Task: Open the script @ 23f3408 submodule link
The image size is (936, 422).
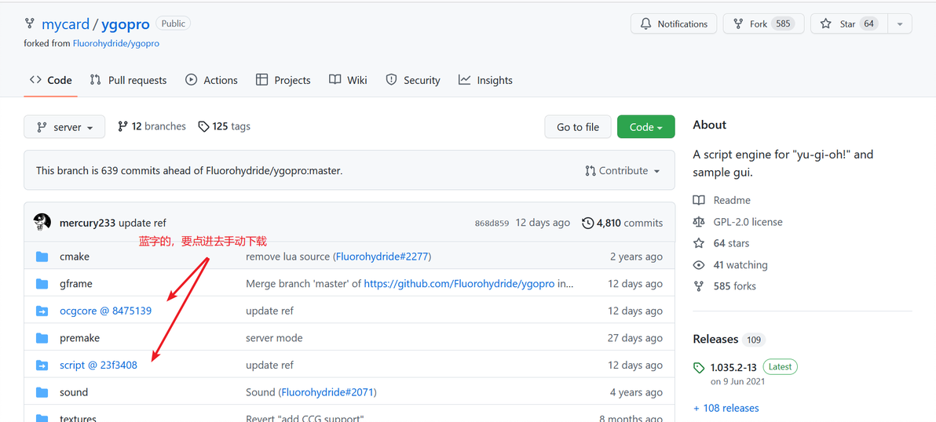Action: pos(98,365)
